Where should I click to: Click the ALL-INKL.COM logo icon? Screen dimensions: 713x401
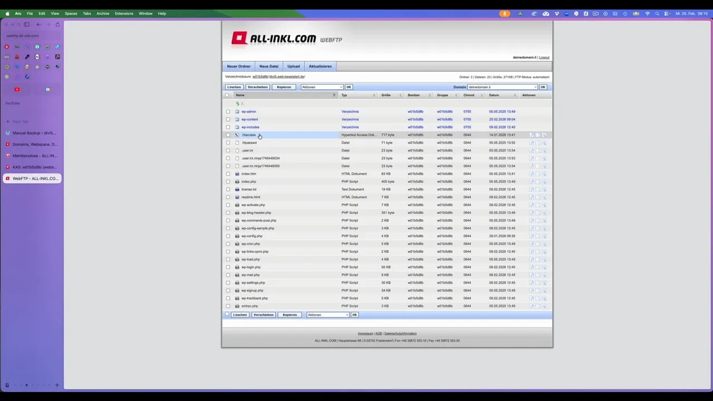coord(238,37)
